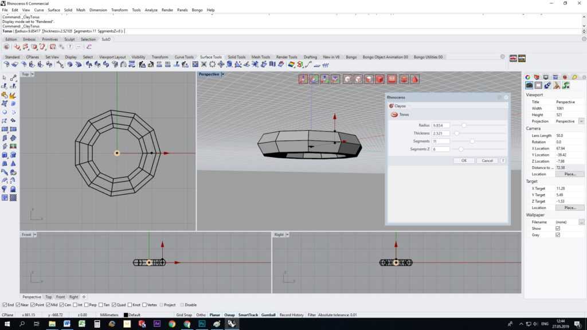Switch to the Solid Tools tab
Image resolution: width=587 pixels, height=330 pixels.
(x=236, y=57)
